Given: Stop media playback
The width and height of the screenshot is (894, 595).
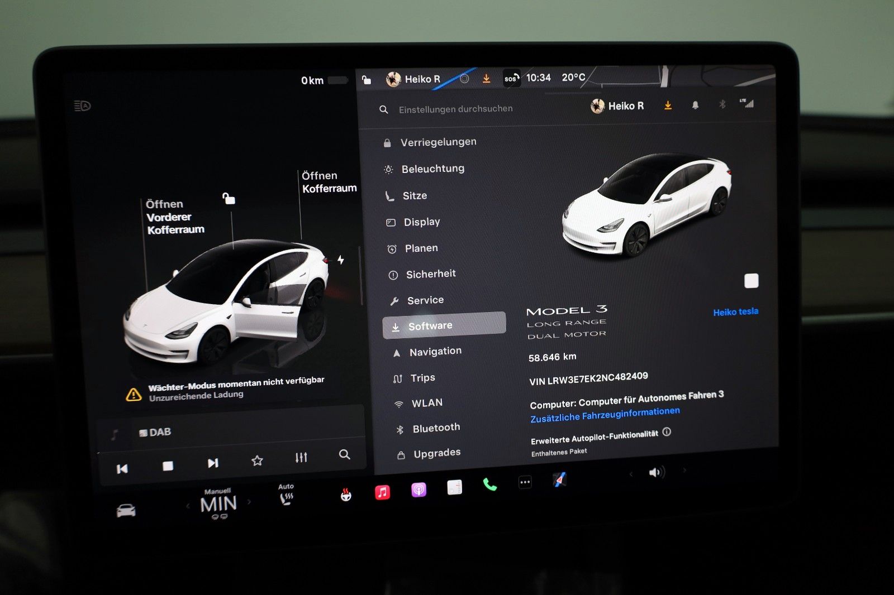Looking at the screenshot, I should (x=168, y=466).
